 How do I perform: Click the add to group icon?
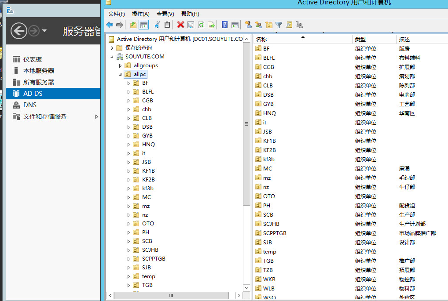tap(299, 25)
